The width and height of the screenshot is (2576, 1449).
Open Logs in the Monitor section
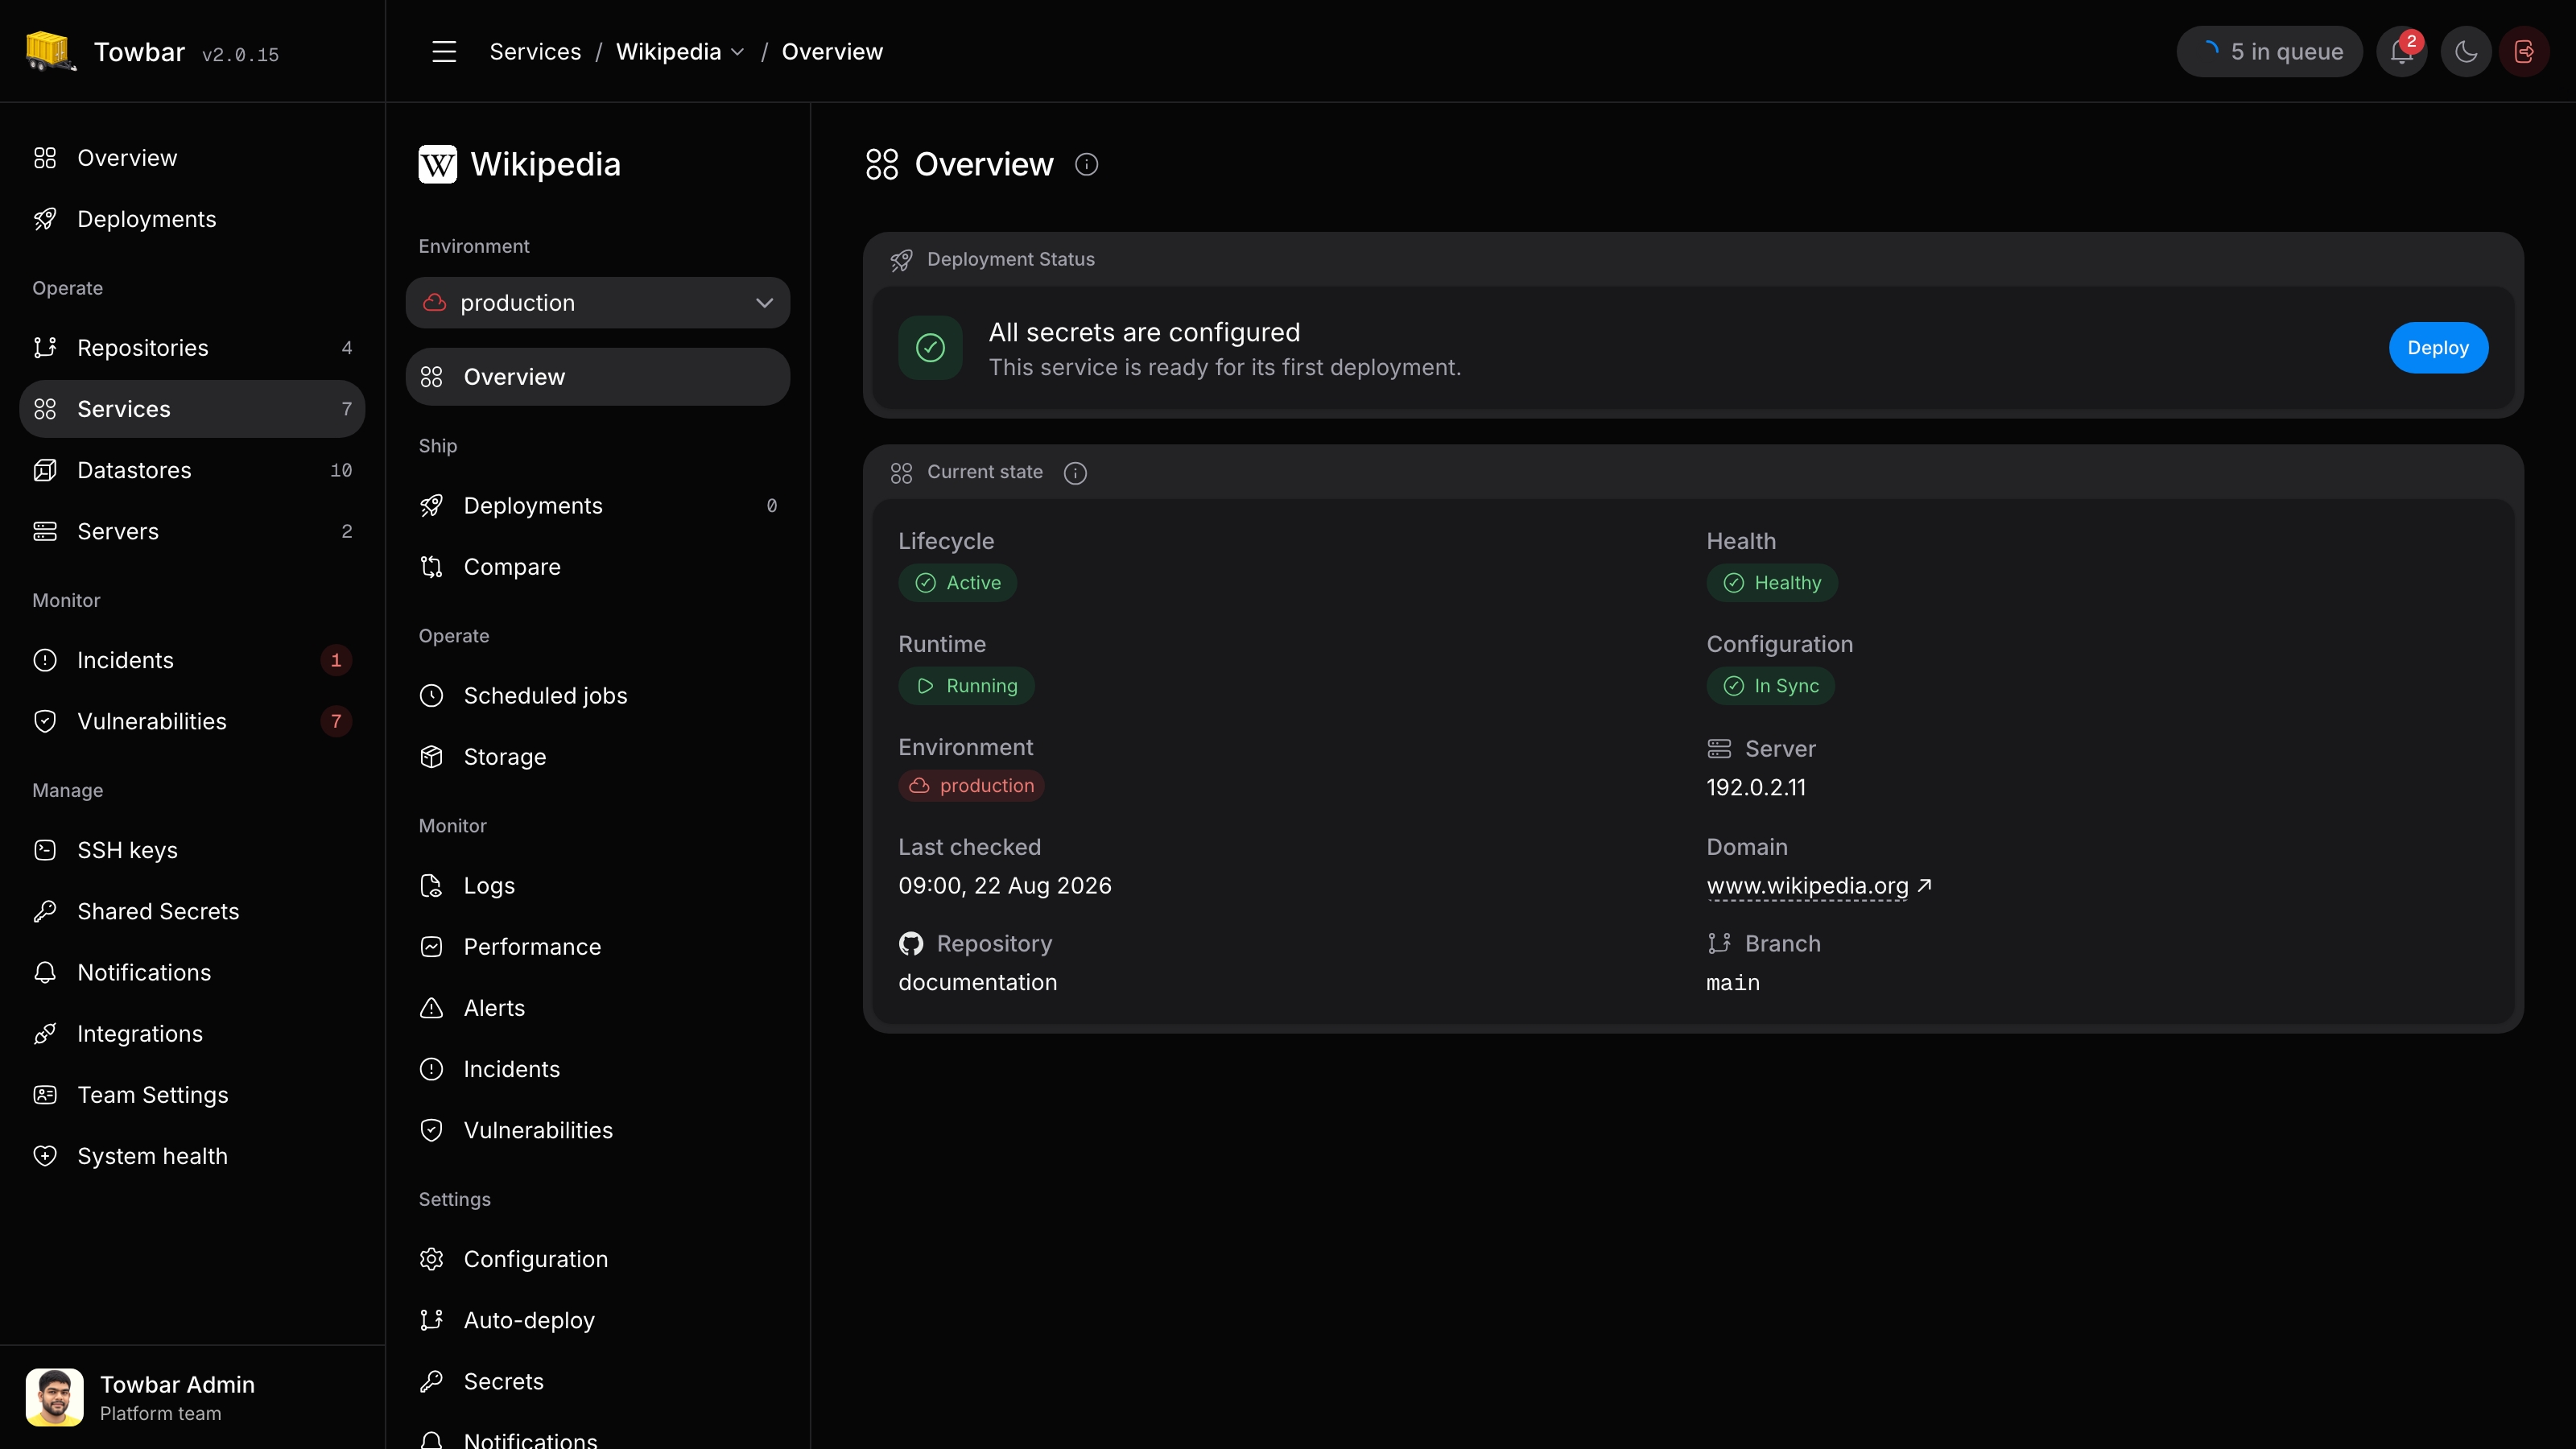[597, 886]
